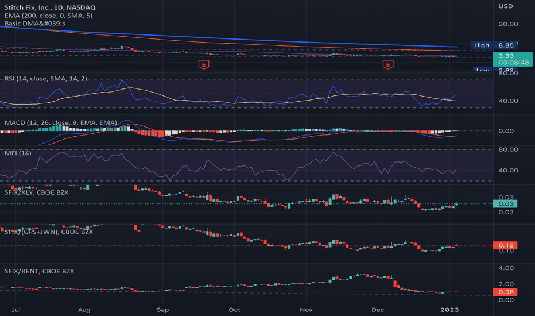This screenshot has height=316, width=535.
Task: Select the SFIX/RENT, CBOE BZX pane label
Action: tap(39, 271)
